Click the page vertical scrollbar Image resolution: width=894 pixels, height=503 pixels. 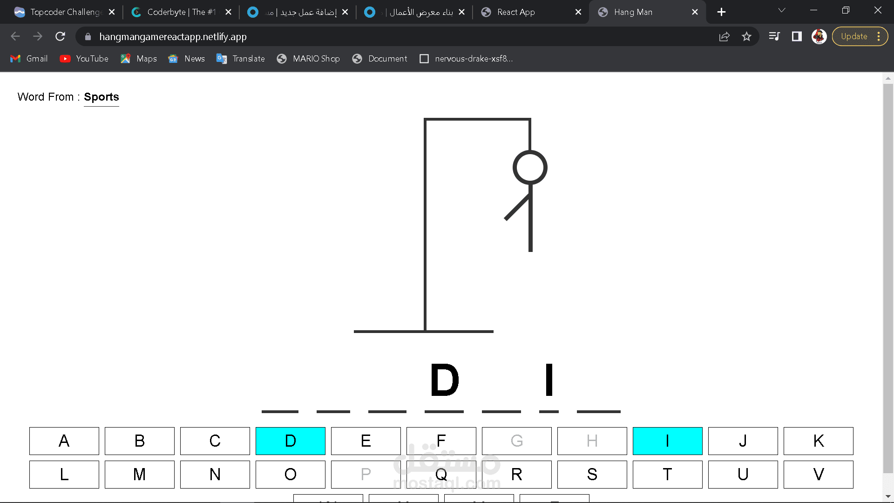[x=888, y=279]
